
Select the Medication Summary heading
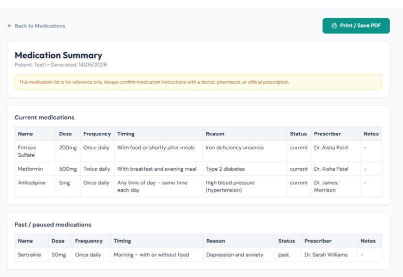pos(58,55)
